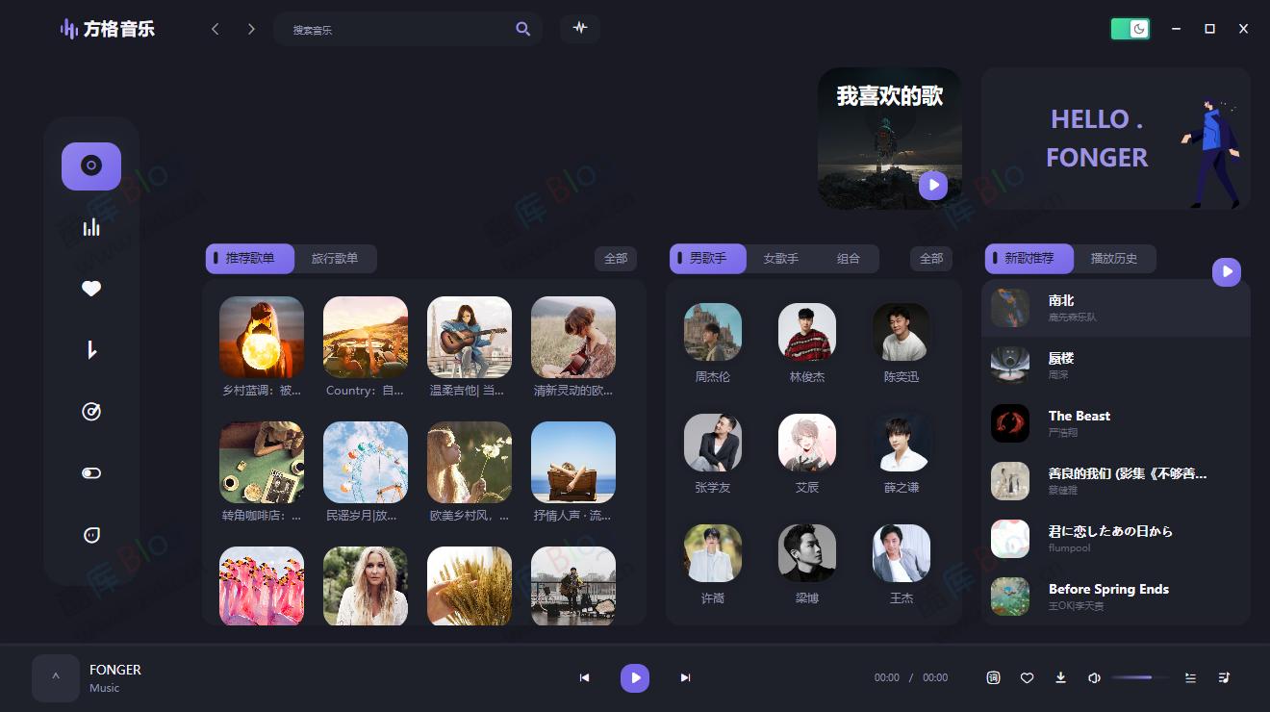Favorite the playing track with the heart

1027,677
